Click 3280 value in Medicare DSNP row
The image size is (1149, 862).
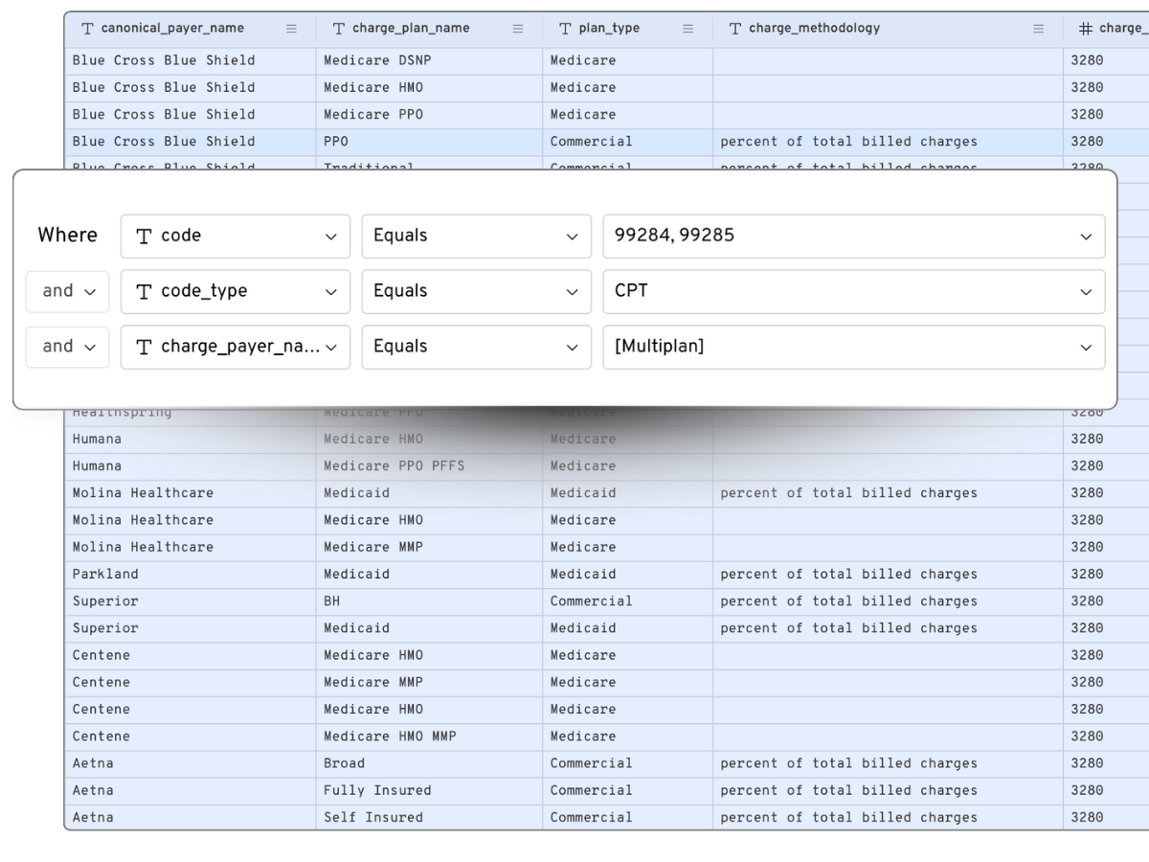click(x=1106, y=60)
